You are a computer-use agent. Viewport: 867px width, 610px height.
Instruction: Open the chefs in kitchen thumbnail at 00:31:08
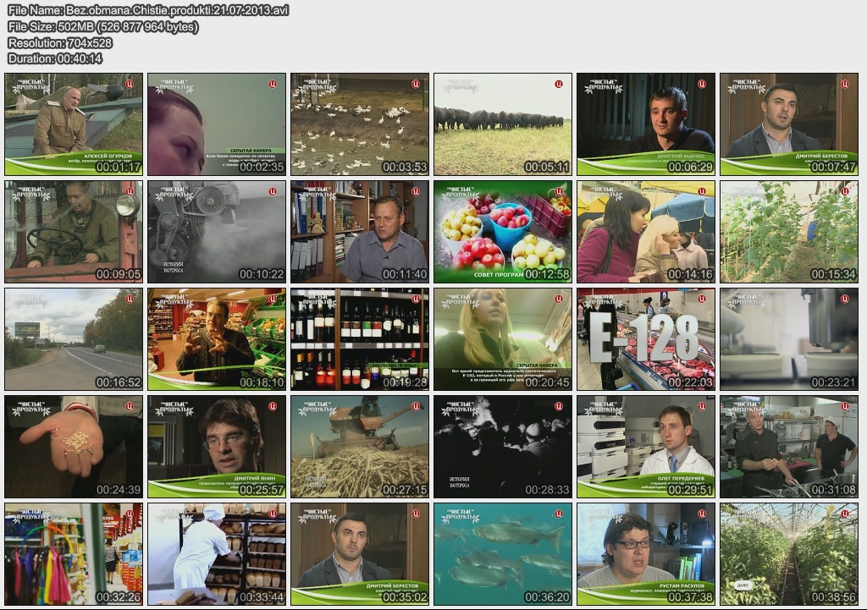point(788,447)
